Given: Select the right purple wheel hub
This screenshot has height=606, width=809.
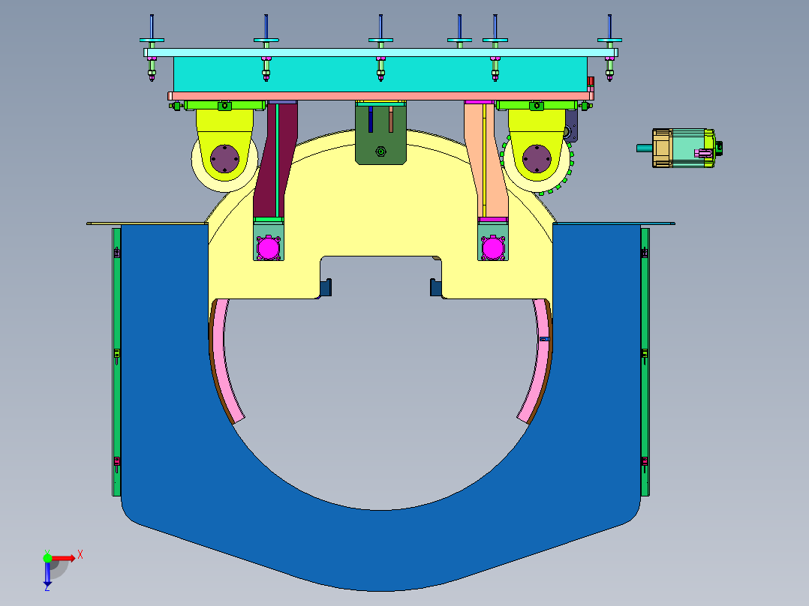Looking at the screenshot, I should point(537,159).
